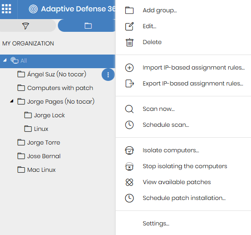Click the Scan now magnifier icon
The image size is (251, 235).
[129, 109]
